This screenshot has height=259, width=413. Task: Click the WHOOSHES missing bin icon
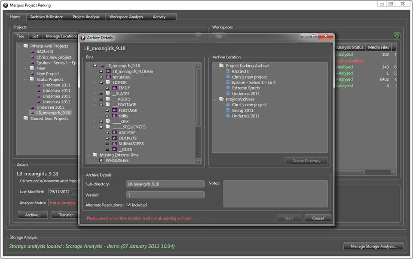pyautogui.click(x=101, y=160)
